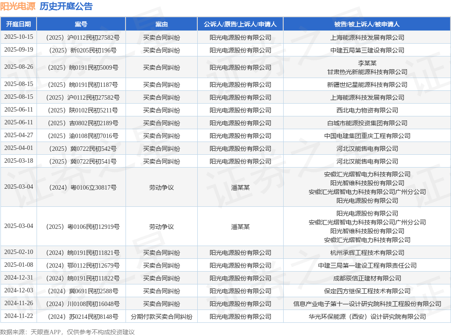
Task: Click 河北汉能售电有限公司 in 2025-04-01 row
Action: pyautogui.click(x=367, y=149)
